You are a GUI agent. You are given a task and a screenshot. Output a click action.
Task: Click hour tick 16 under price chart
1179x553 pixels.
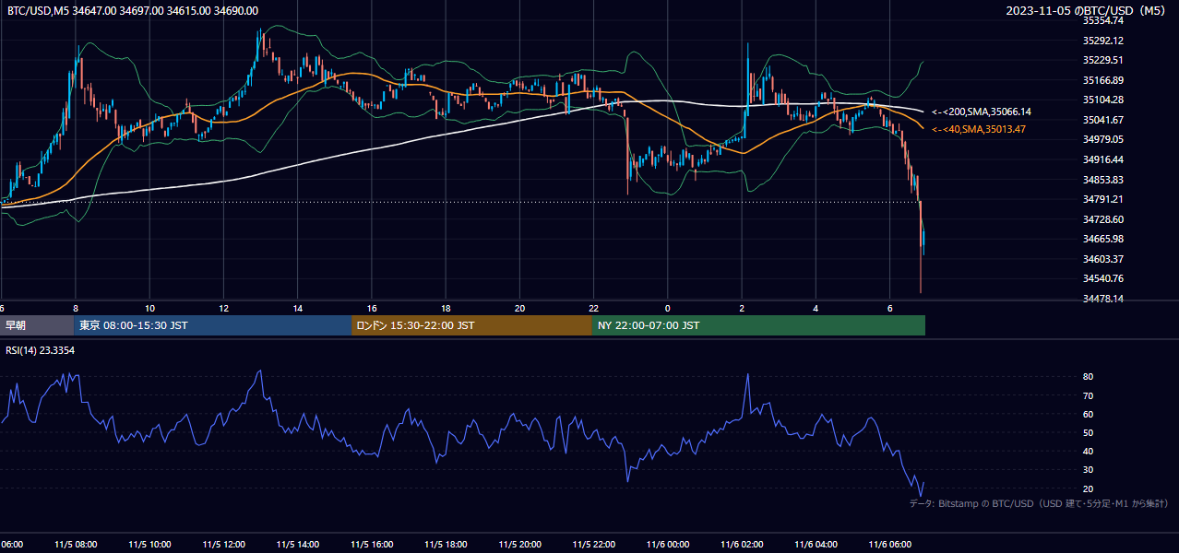pos(372,308)
